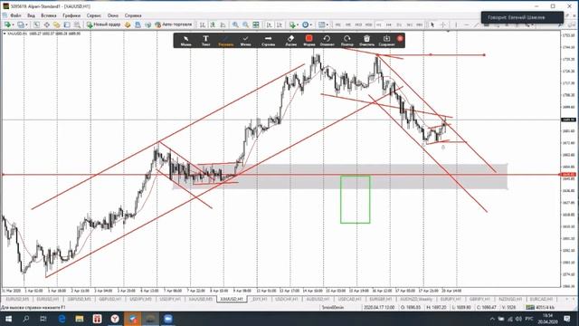Click Отменить undo in annotation bar
Viewport: 579px width, 326px height.
327,41
